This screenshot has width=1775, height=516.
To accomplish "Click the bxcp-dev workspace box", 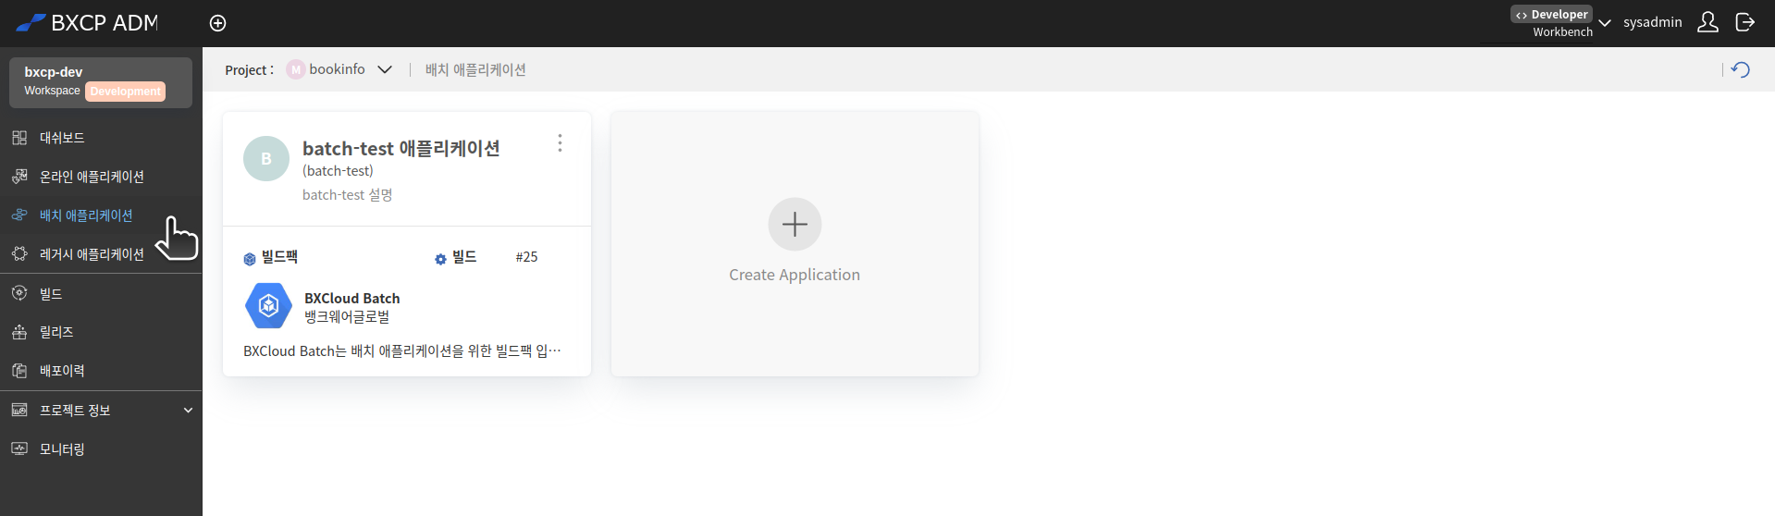I will [x=101, y=82].
